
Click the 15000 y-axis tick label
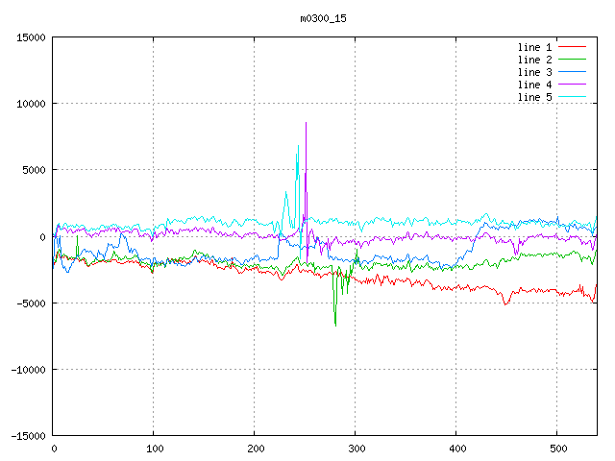[x=31, y=37]
